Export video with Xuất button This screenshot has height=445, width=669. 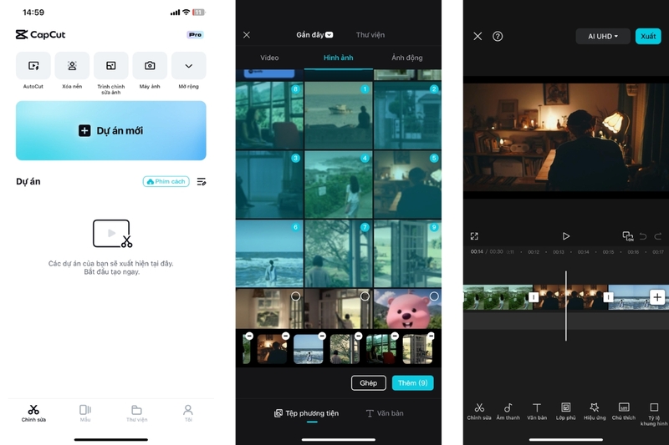coord(648,36)
